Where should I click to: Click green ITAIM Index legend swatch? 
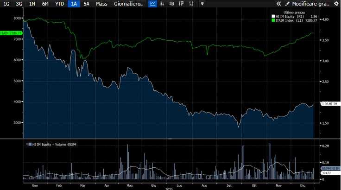click(x=273, y=20)
